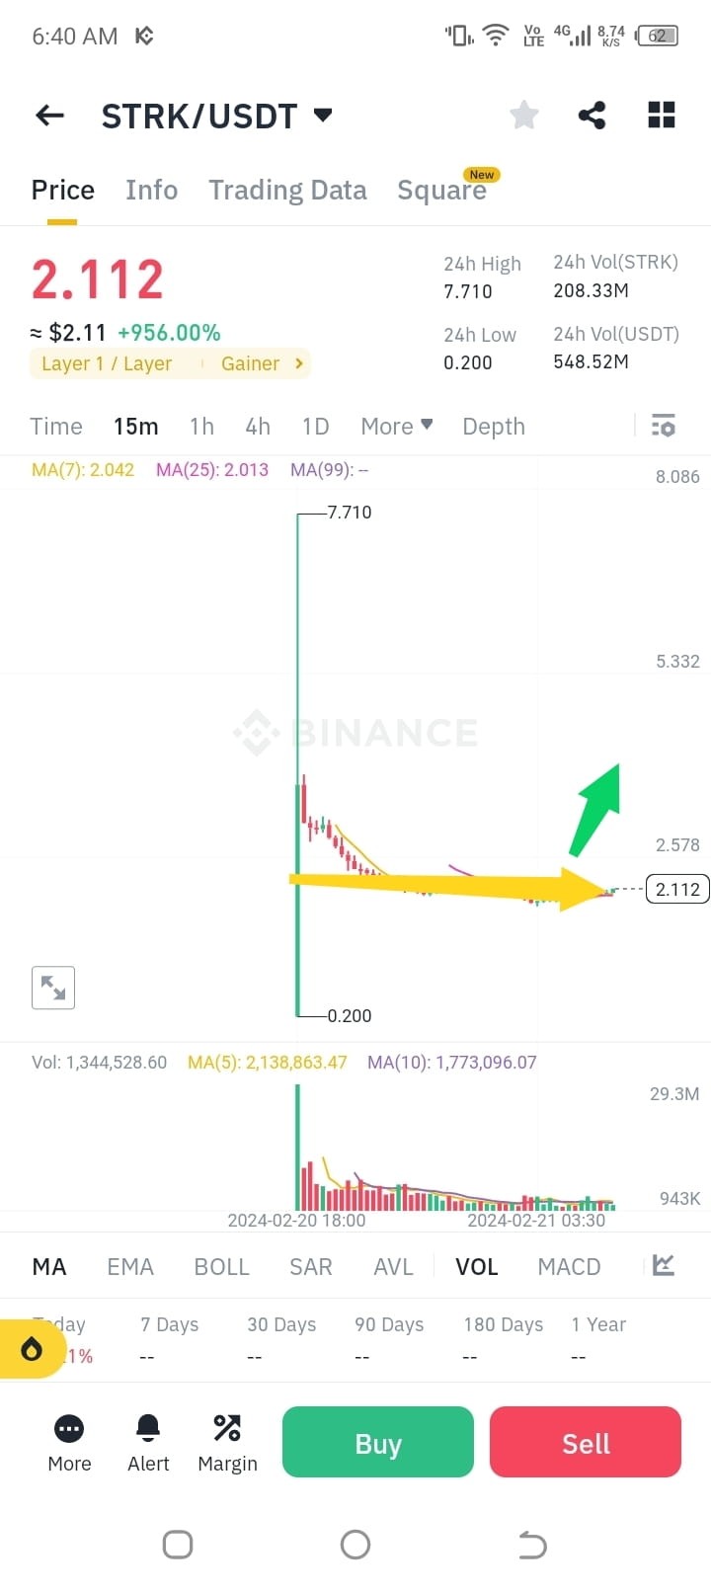711x1592 pixels.
Task: Tap the back arrow icon
Action: (49, 116)
